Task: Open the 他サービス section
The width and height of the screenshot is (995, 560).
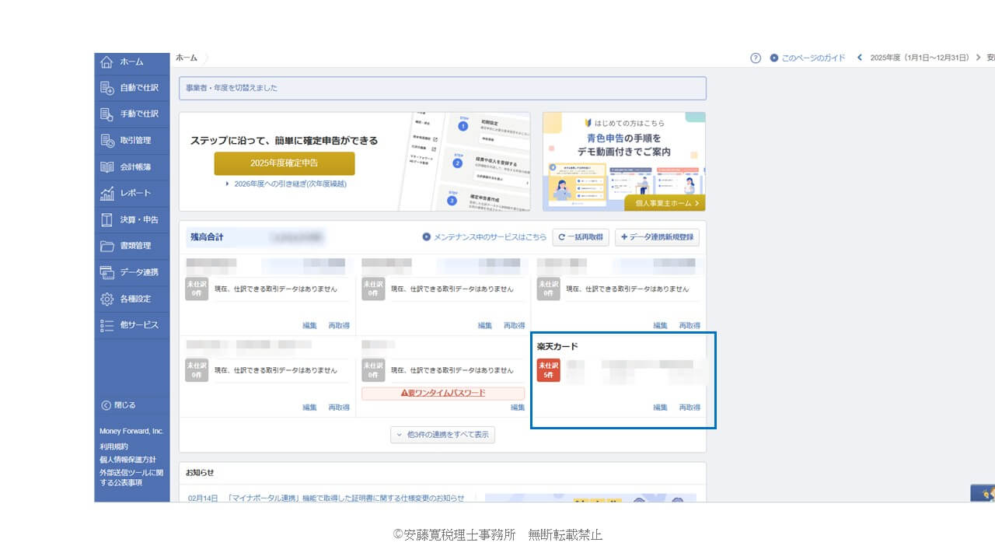Action: click(x=131, y=325)
